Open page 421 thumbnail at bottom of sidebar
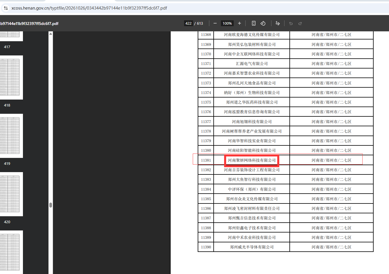The width and height of the screenshot is (389, 274). 11,252
